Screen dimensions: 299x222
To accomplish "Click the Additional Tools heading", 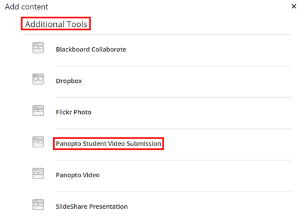I will pyautogui.click(x=56, y=24).
